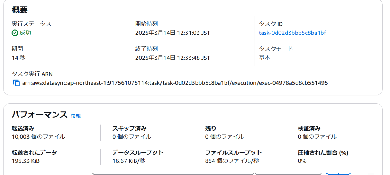Click the 14 秒 duration value
The width and height of the screenshot is (390, 175).
pos(18,58)
